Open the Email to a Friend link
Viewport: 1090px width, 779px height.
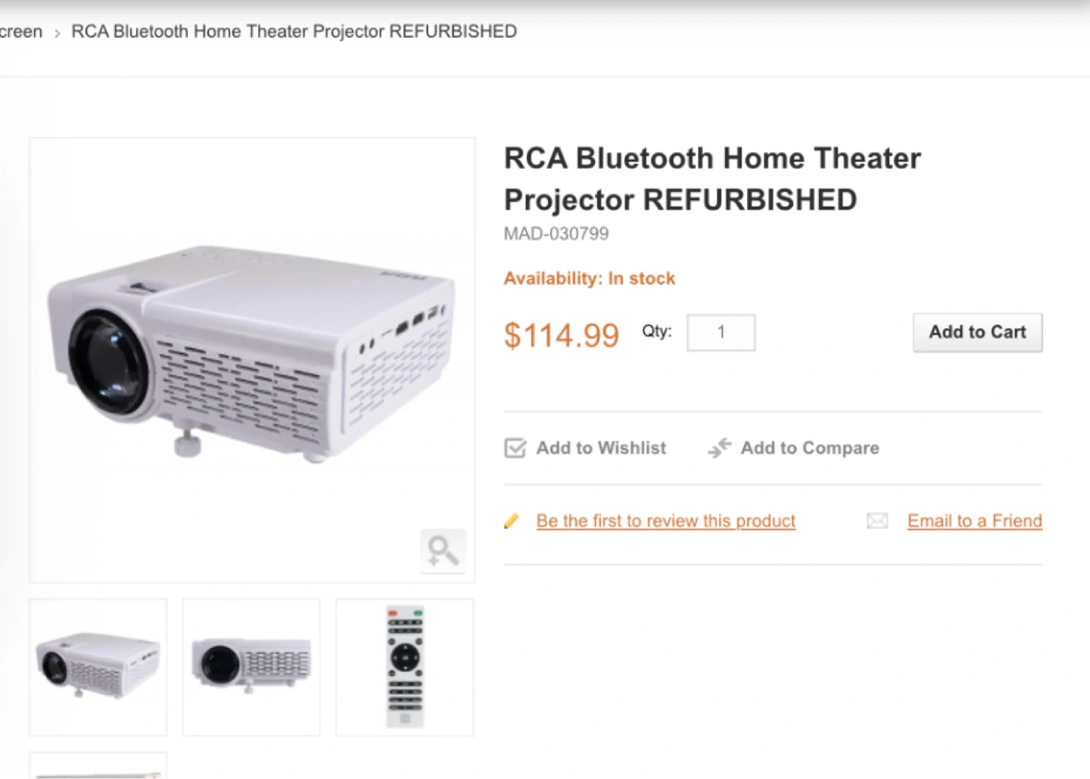[974, 521]
